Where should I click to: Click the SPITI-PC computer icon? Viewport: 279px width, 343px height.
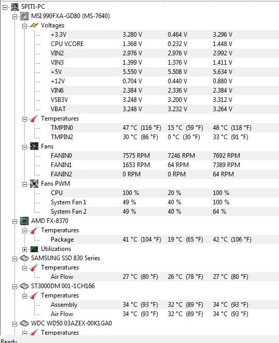point(15,7)
